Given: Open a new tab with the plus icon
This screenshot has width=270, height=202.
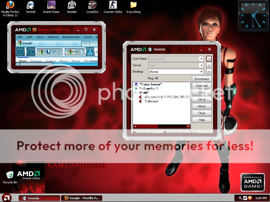Looking at the screenshot, I should pyautogui.click(x=85, y=43).
